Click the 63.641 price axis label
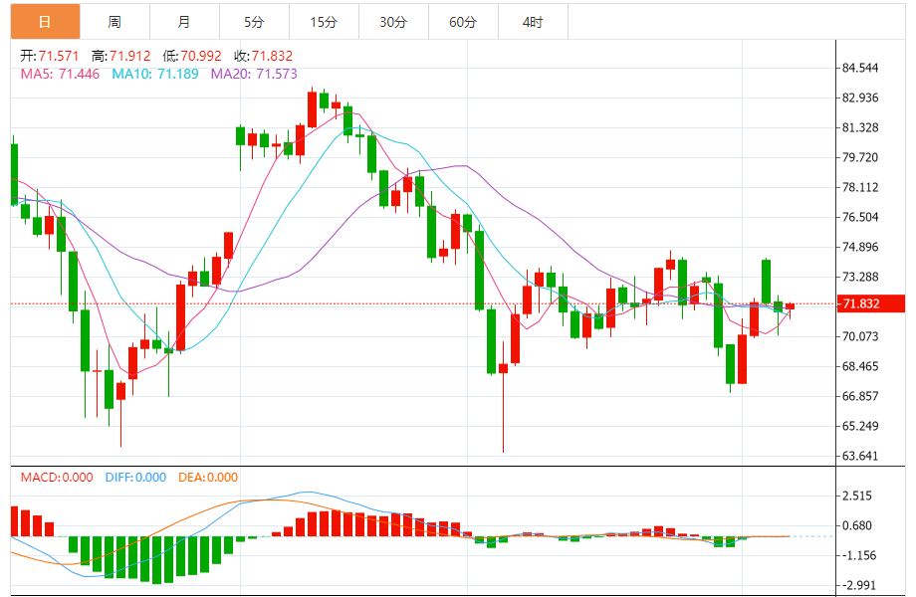Screen dimensions: 916x597 pos(860,456)
